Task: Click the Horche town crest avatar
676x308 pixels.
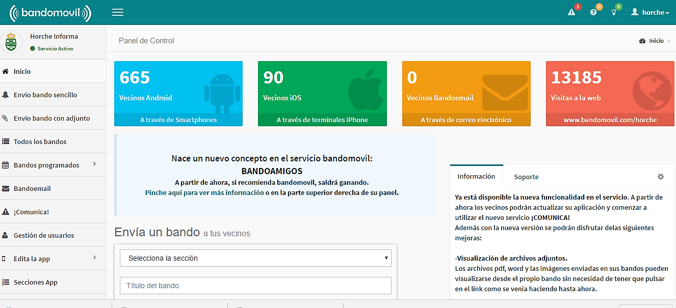Action: (x=11, y=42)
